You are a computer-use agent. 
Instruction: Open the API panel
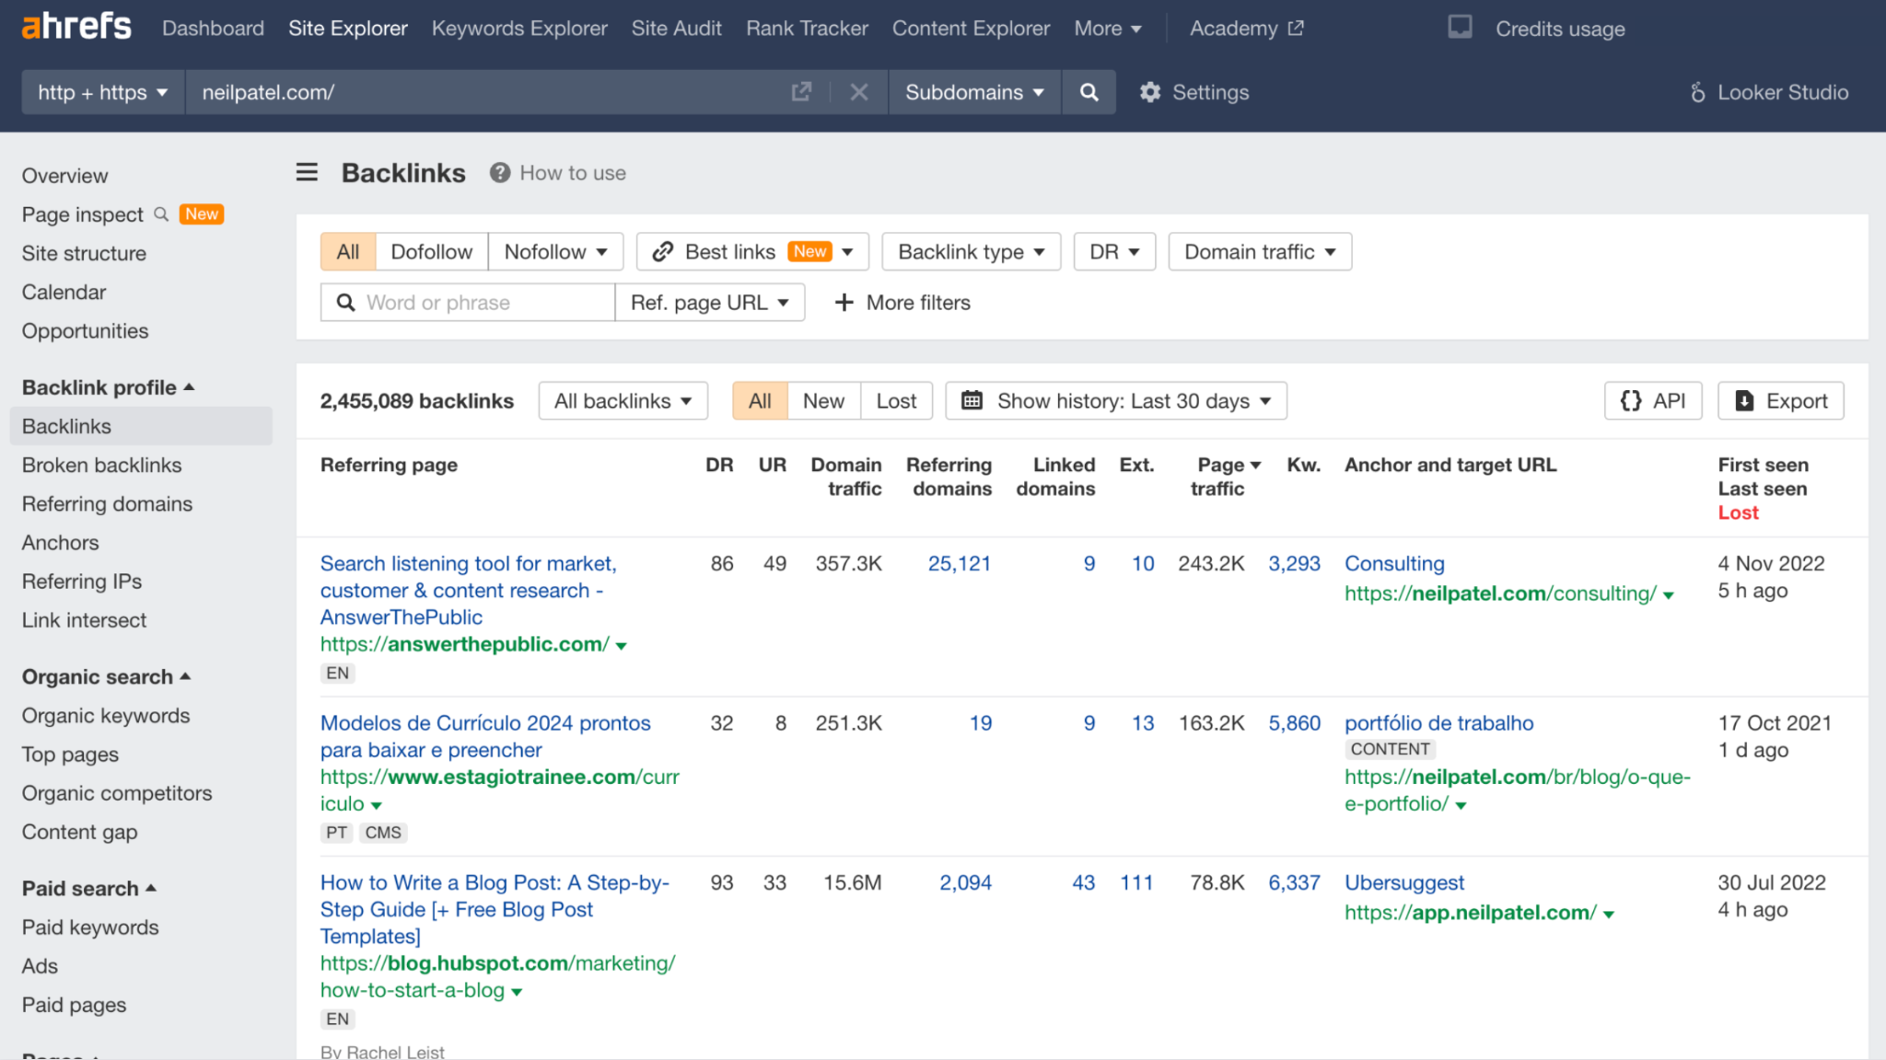[1653, 400]
